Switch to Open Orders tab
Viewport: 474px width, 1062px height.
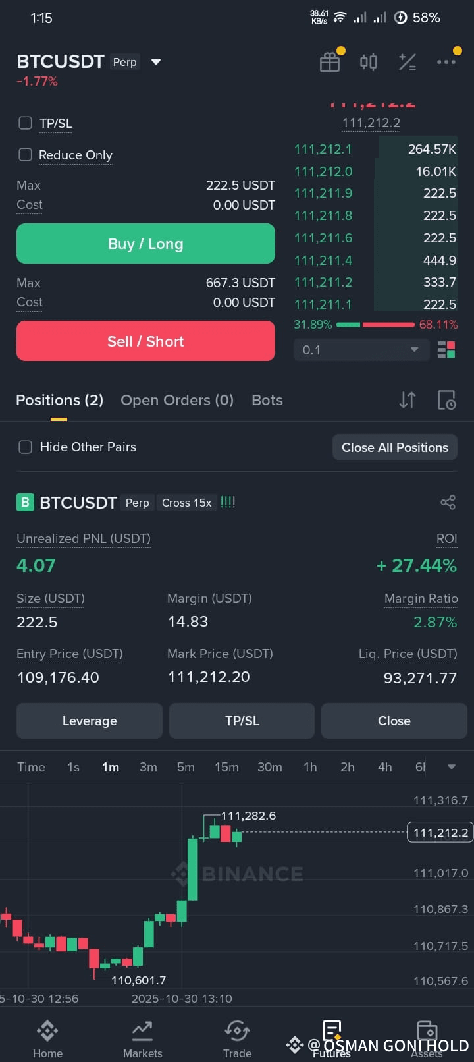point(177,401)
